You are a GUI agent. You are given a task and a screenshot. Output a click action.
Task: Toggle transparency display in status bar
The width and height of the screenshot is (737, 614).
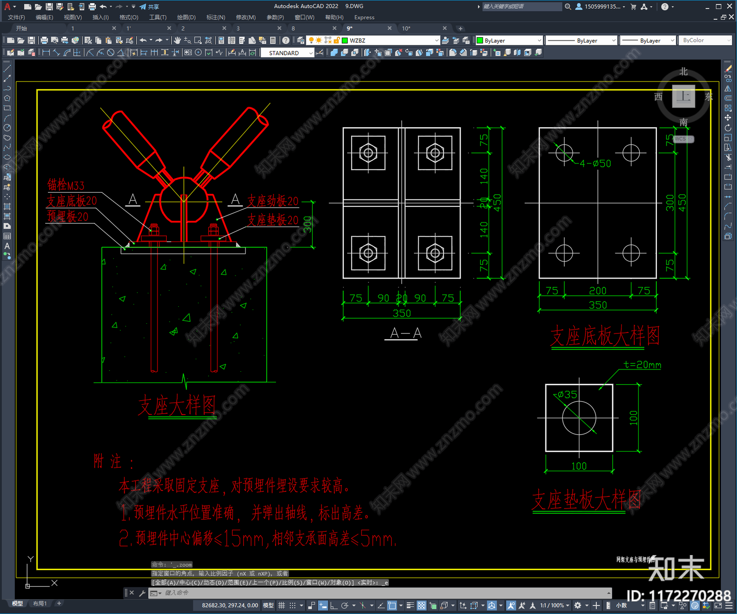(x=421, y=605)
